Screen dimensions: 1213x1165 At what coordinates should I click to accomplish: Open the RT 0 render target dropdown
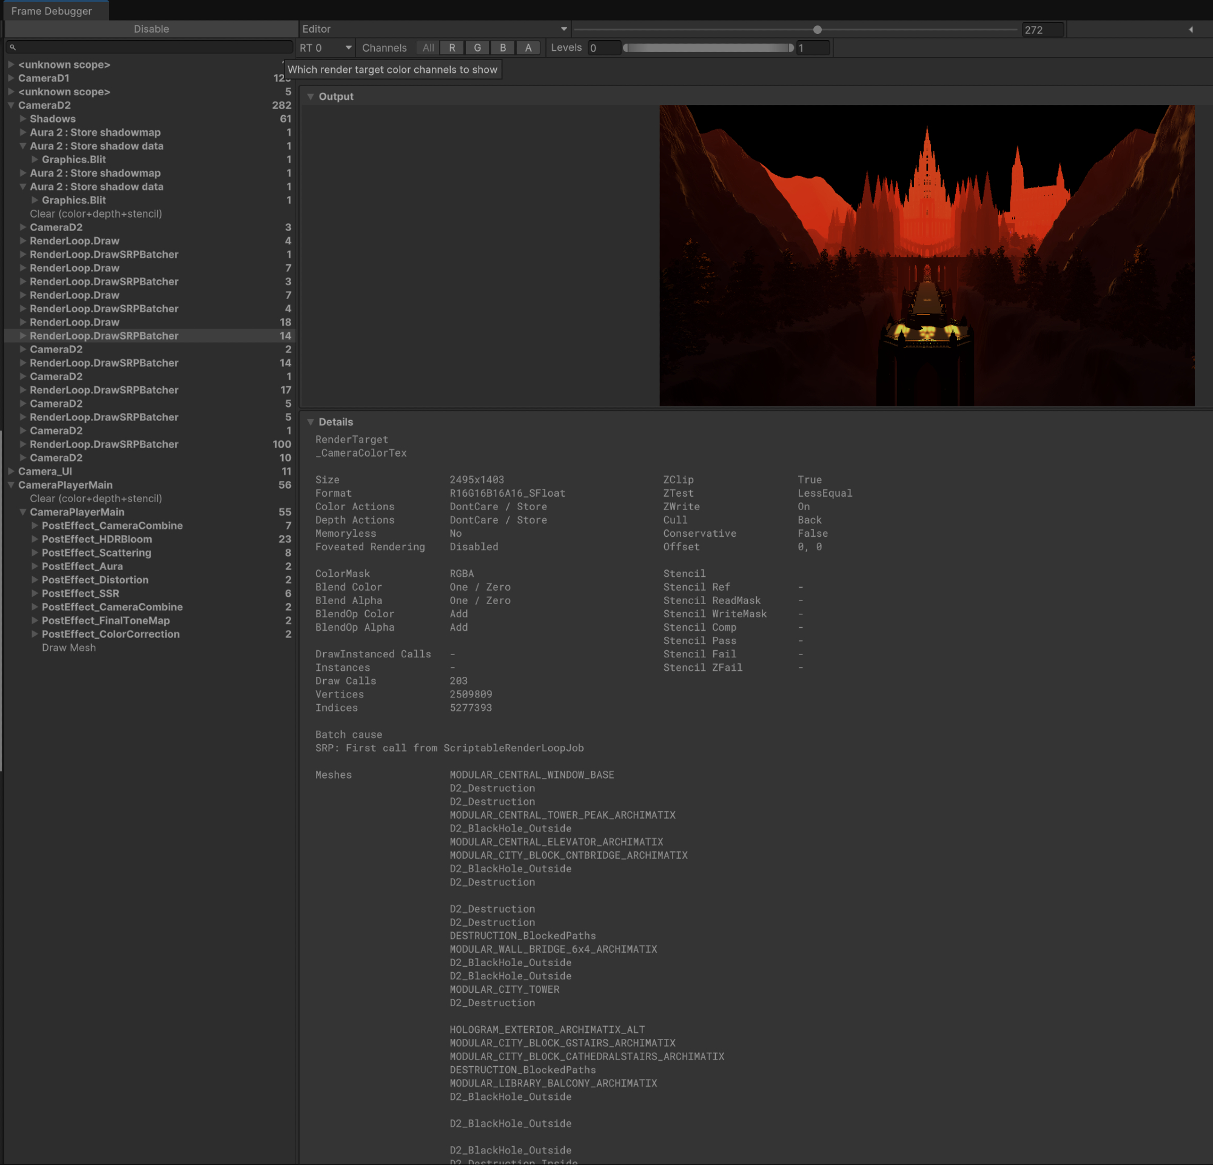tap(326, 48)
